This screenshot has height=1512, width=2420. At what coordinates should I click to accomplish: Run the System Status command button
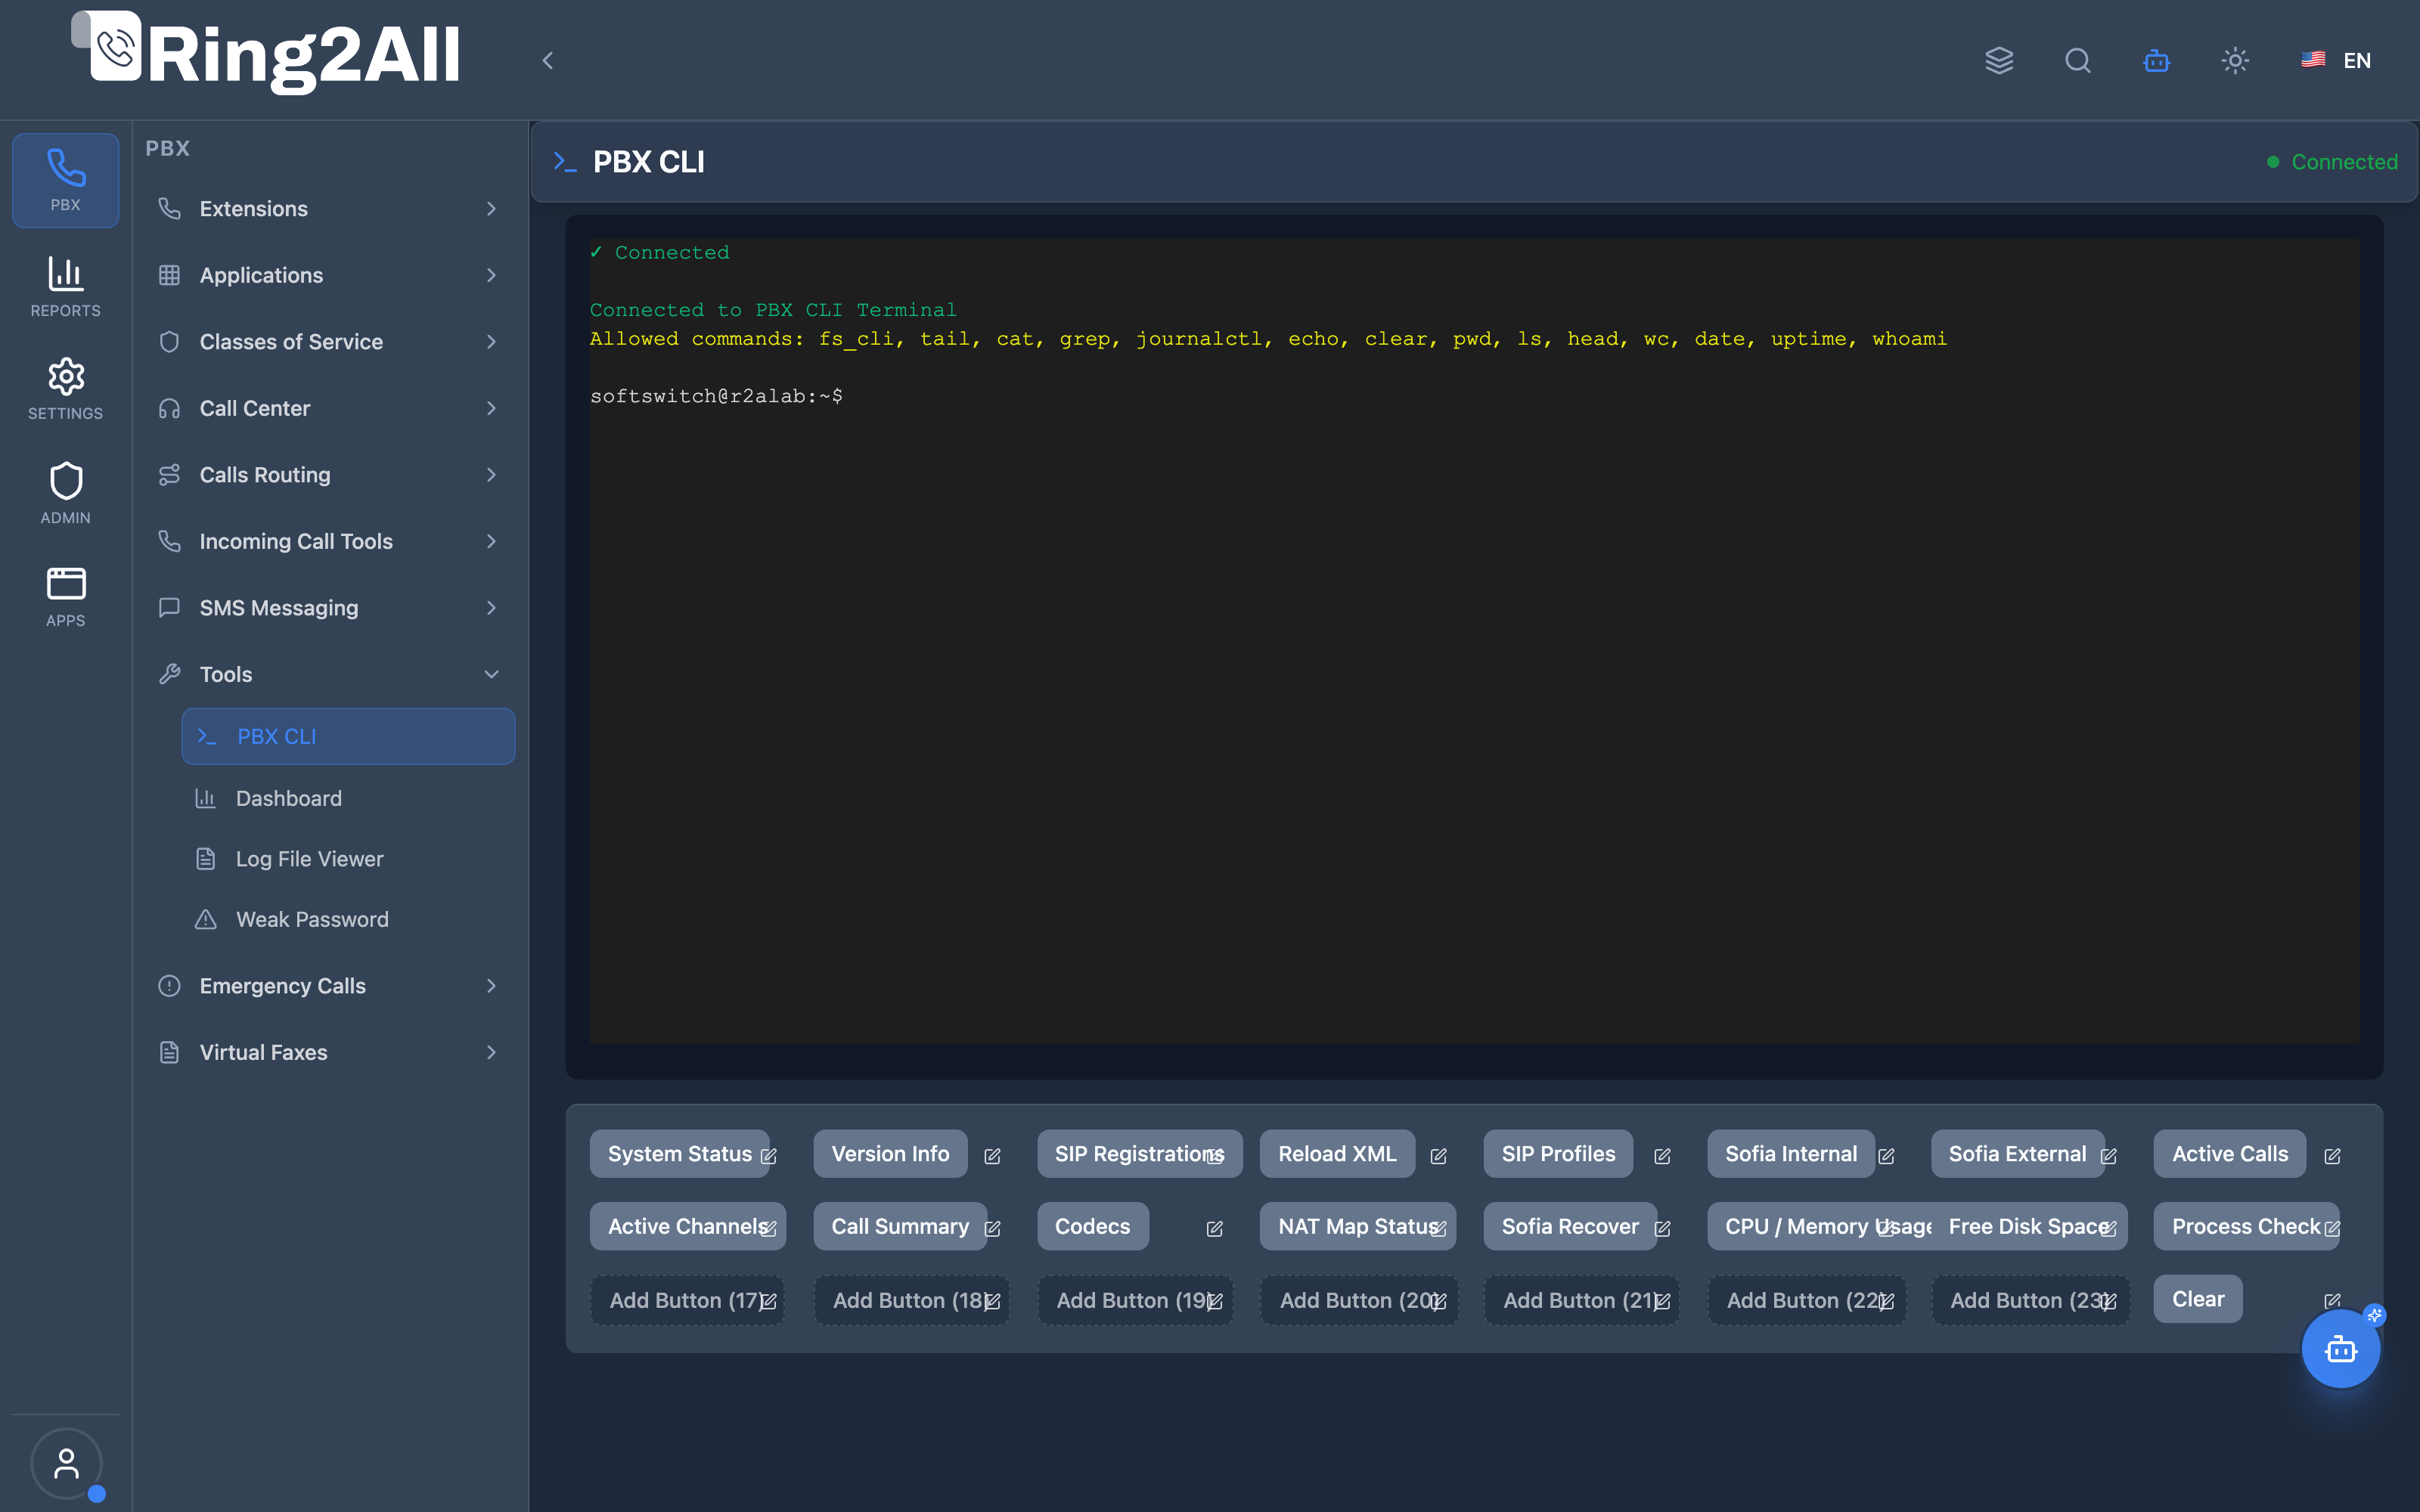pyautogui.click(x=679, y=1154)
